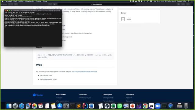Open App Store icon in dock
Viewport: 195px width, 110px height.
point(60,106)
